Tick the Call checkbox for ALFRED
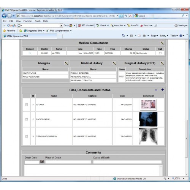Screen dimensions: 190x190 pyautogui.click(x=160, y=53)
